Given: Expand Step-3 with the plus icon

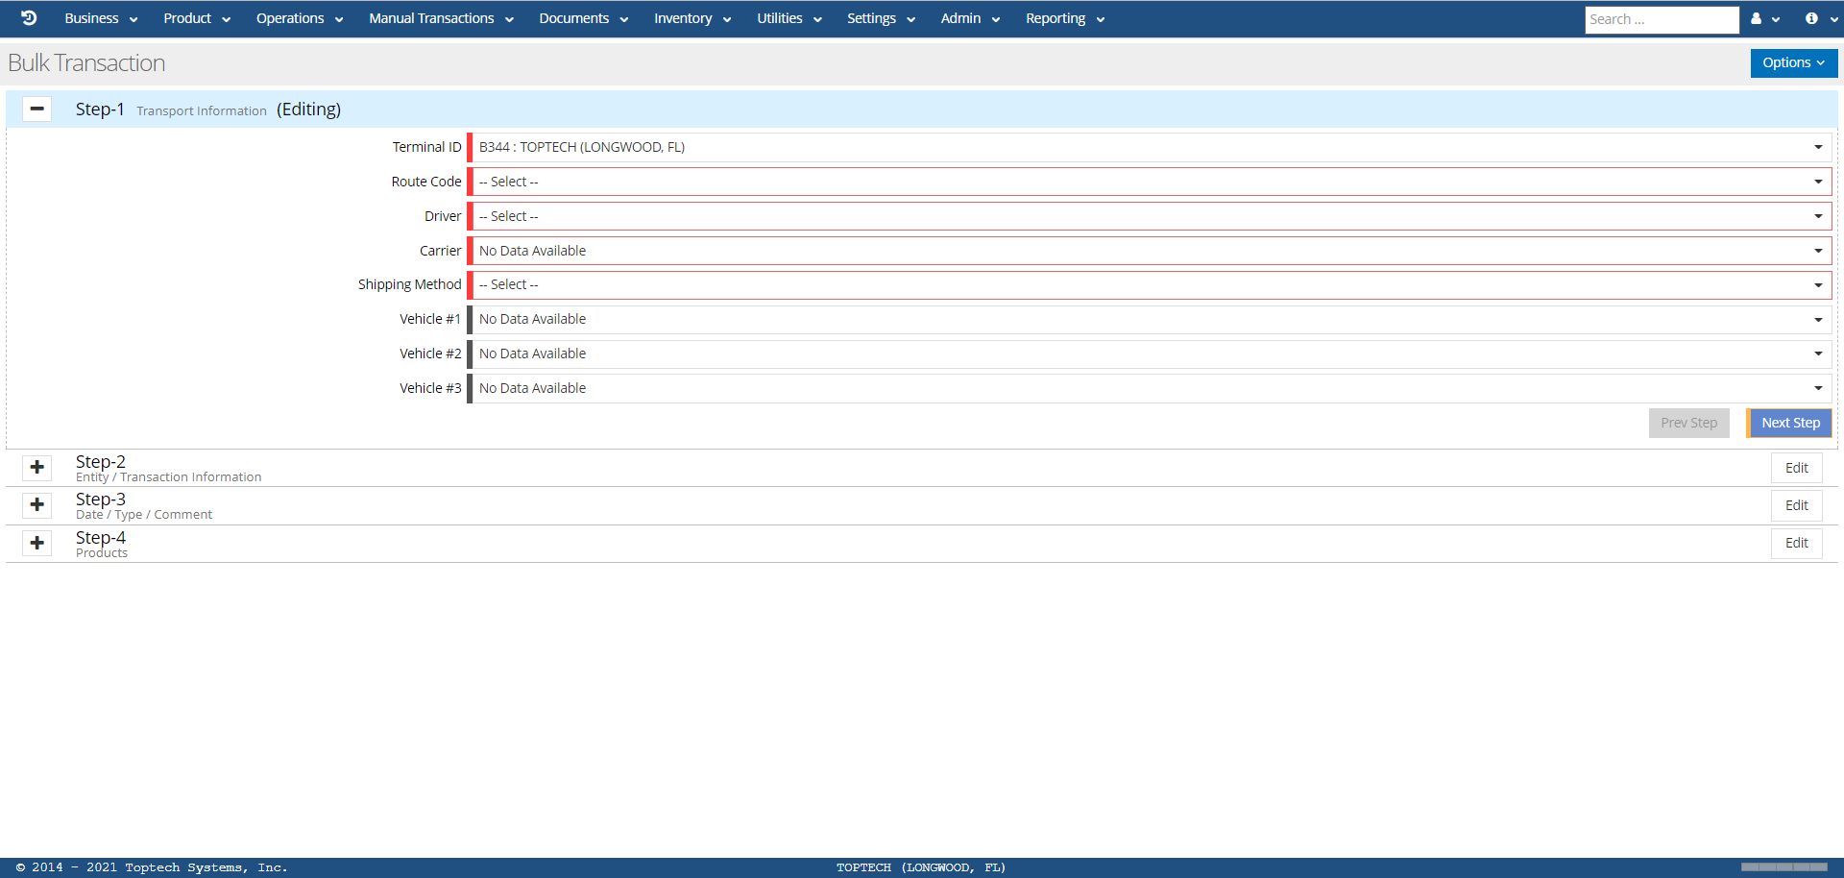Looking at the screenshot, I should tap(37, 505).
